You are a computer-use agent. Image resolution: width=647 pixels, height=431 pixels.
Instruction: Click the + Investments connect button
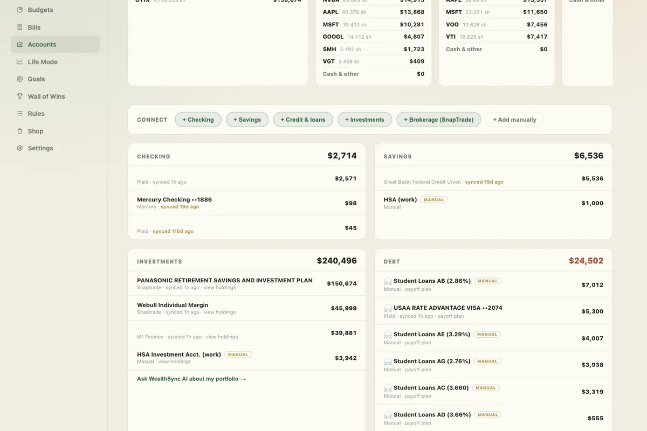364,120
